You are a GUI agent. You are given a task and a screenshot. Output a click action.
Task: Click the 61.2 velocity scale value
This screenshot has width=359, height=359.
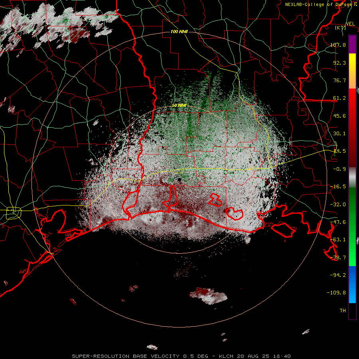coord(339,98)
